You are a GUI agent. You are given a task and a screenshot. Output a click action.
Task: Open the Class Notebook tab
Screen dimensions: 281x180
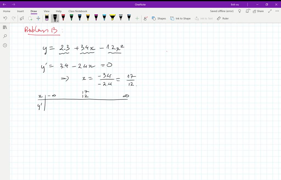[x=78, y=11]
